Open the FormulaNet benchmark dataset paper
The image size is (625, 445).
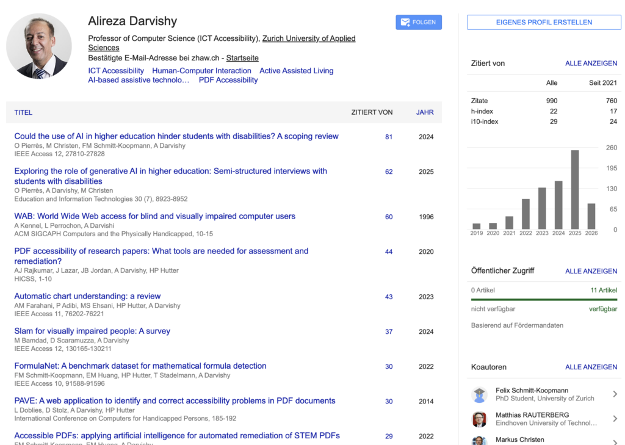point(140,366)
